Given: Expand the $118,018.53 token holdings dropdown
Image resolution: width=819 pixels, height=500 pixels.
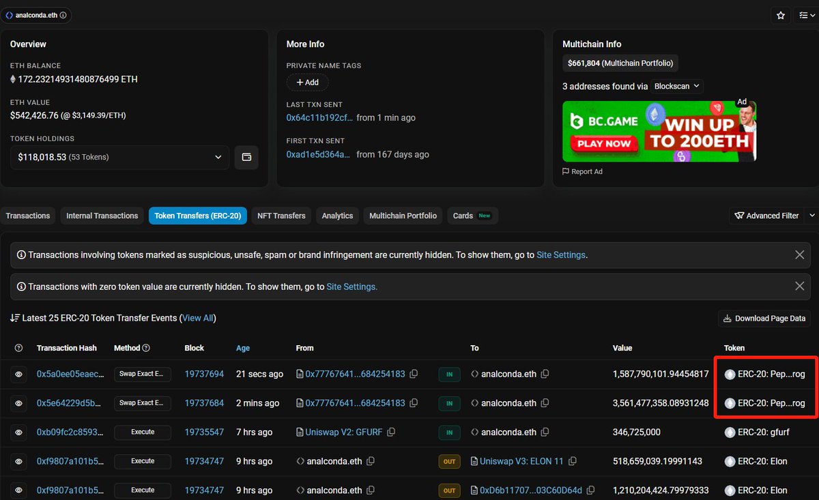Looking at the screenshot, I should tap(119, 157).
